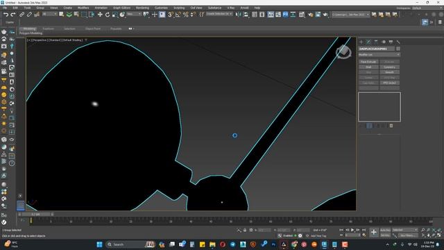Activate the Select and Scale tool

click(x=114, y=15)
